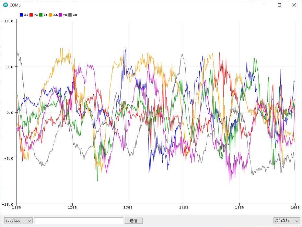Click the 送信 send button

[x=134, y=221]
